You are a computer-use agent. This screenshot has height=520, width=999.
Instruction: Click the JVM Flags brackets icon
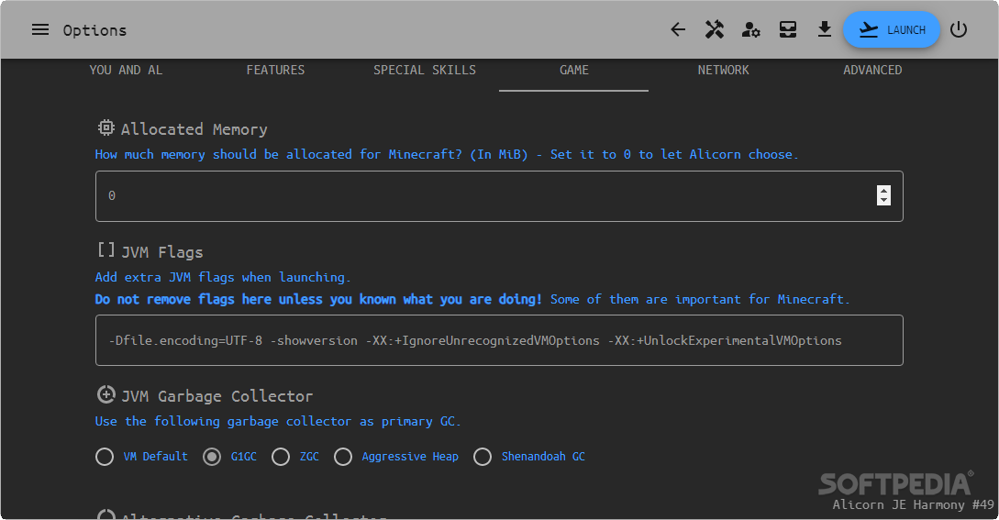click(105, 249)
